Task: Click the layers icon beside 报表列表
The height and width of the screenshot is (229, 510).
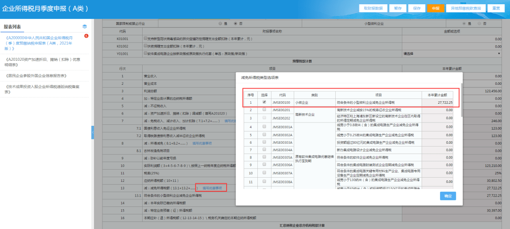Action: [x=85, y=26]
